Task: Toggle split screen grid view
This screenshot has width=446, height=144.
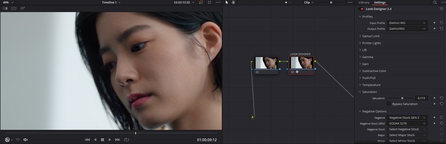Action: [14, 8]
